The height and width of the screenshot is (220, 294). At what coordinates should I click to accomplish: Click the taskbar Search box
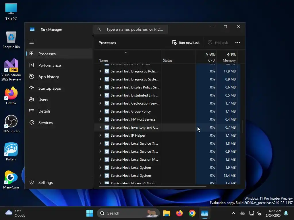click(x=128, y=213)
